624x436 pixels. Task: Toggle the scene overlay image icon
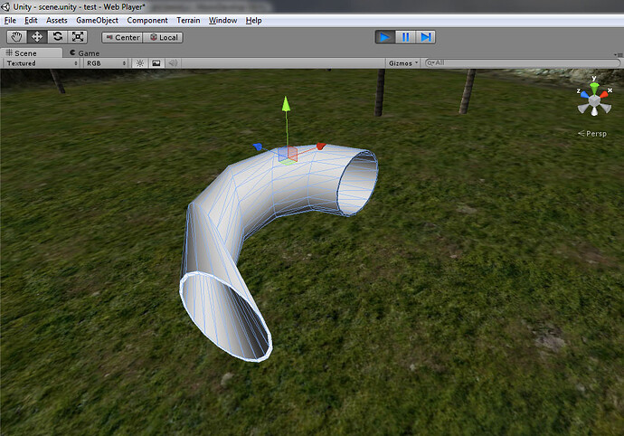(x=156, y=63)
